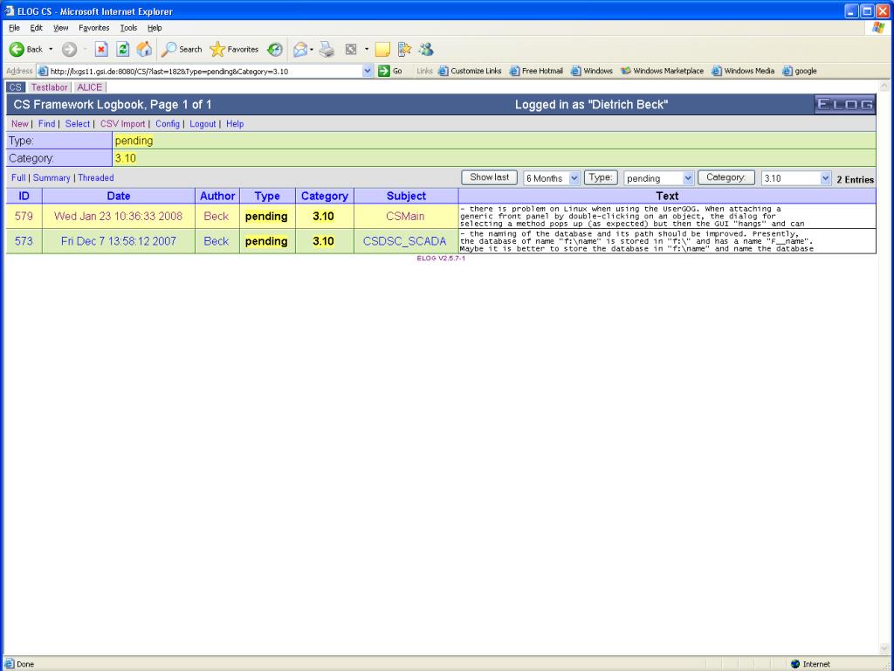Switch to the Testlabor logbook tab
Screen dimensions: 894x671
(49, 87)
